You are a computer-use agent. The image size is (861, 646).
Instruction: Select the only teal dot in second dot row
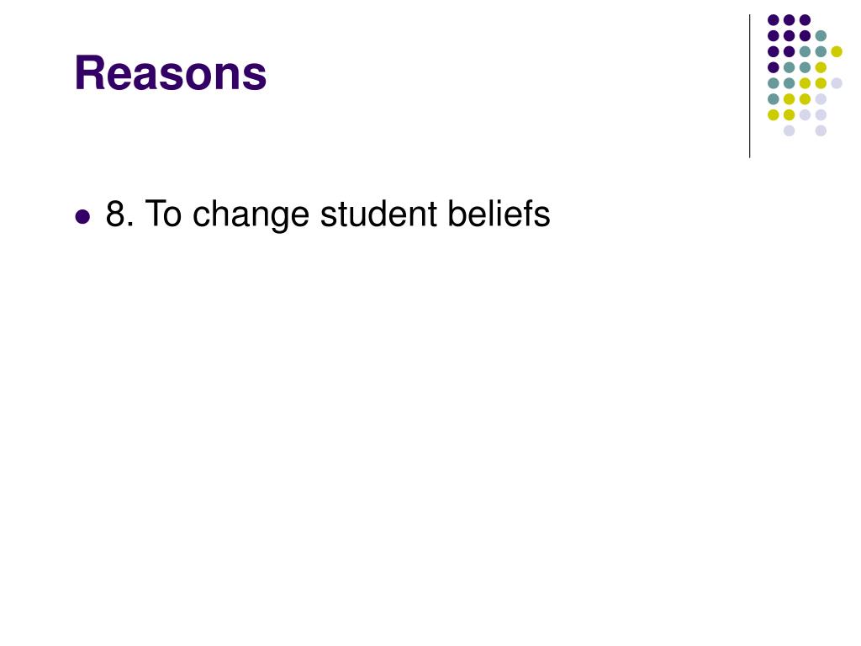pyautogui.click(x=821, y=36)
